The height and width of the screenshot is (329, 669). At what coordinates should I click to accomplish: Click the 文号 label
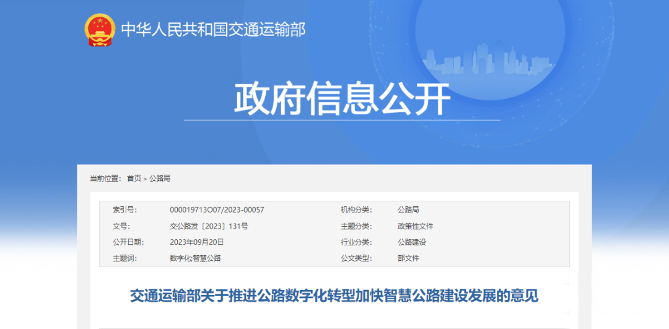click(121, 226)
